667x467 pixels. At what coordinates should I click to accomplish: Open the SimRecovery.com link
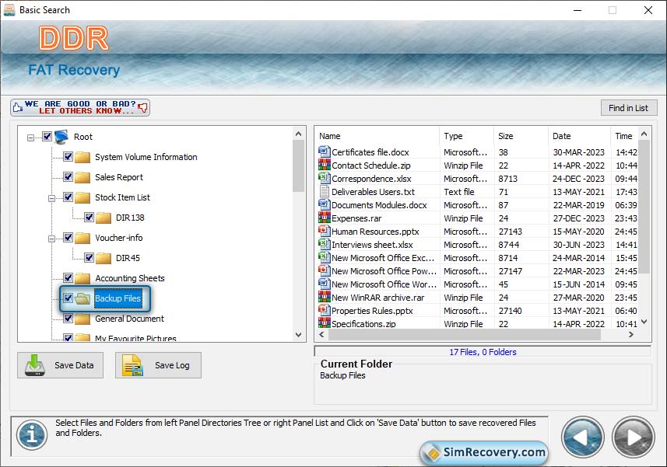point(485,452)
